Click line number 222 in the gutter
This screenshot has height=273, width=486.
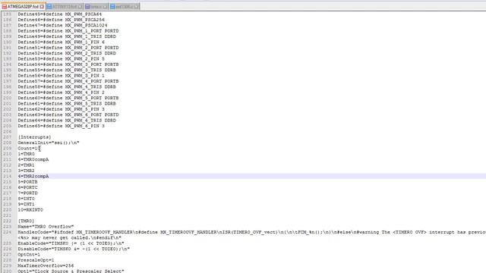(7, 221)
